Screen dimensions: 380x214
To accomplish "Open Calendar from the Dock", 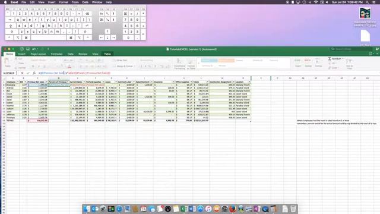I will coord(144,209).
